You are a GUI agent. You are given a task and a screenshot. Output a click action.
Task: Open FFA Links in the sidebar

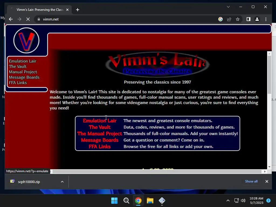coord(18,83)
